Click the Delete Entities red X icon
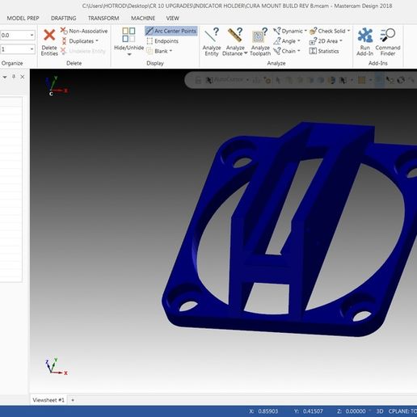This screenshot has height=417, width=417. (x=49, y=35)
